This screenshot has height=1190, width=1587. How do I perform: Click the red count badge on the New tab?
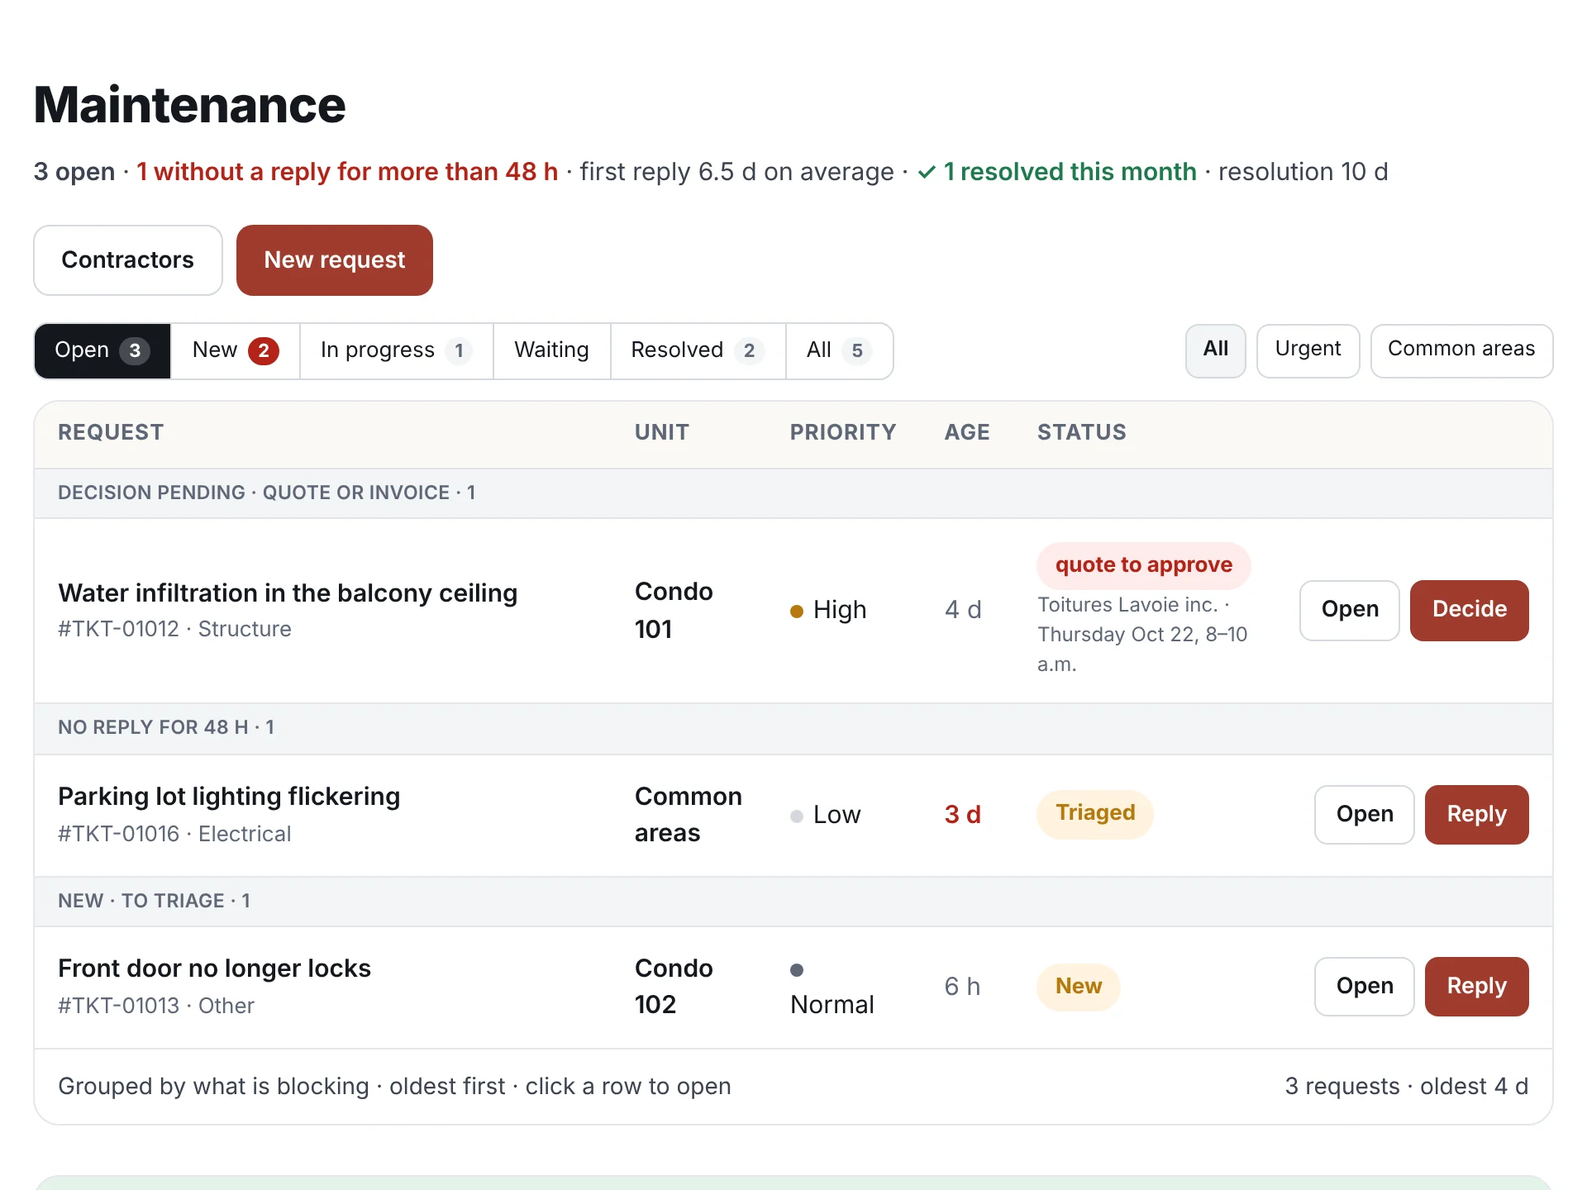[264, 350]
